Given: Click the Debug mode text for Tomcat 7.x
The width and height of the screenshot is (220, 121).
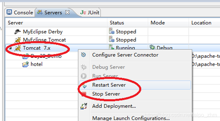Looking at the screenshot, I should [165, 48].
